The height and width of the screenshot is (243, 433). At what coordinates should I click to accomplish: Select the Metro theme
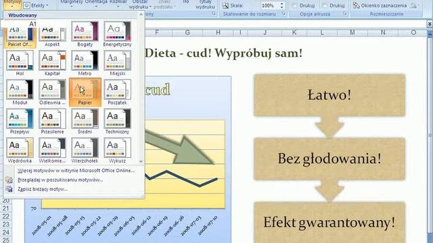[x=85, y=63]
